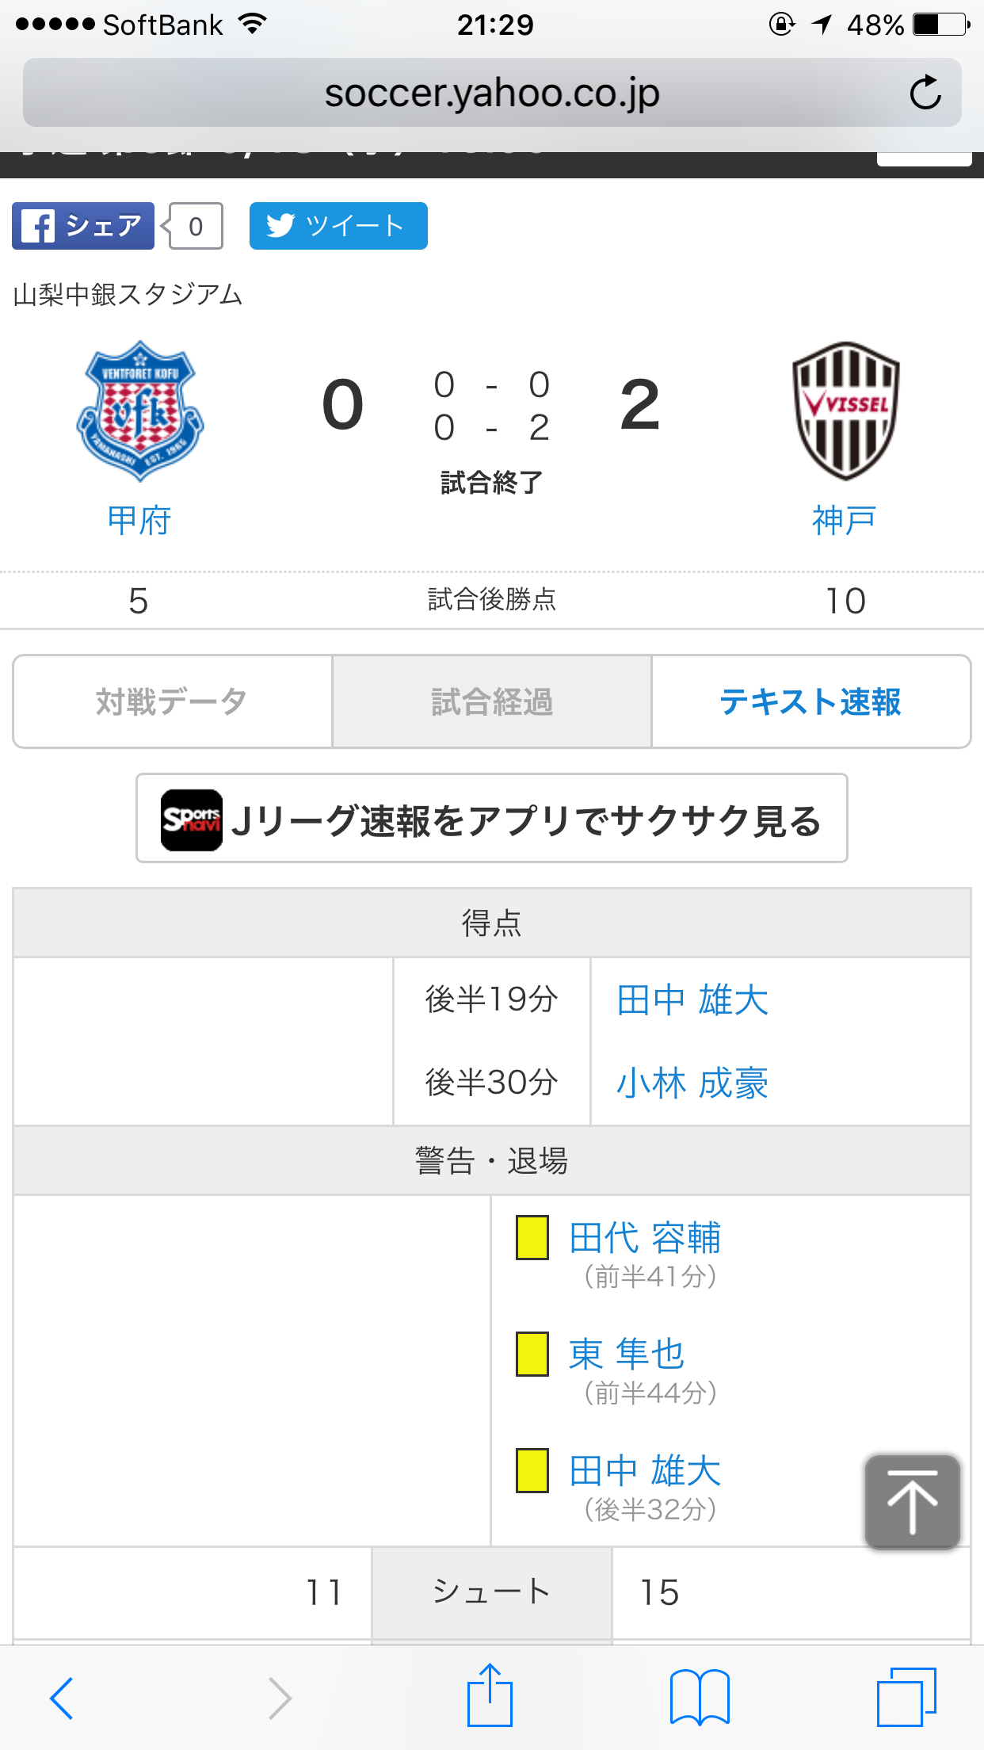Switch to the 対戦データ tab
This screenshot has width=984, height=1750.
(x=172, y=701)
